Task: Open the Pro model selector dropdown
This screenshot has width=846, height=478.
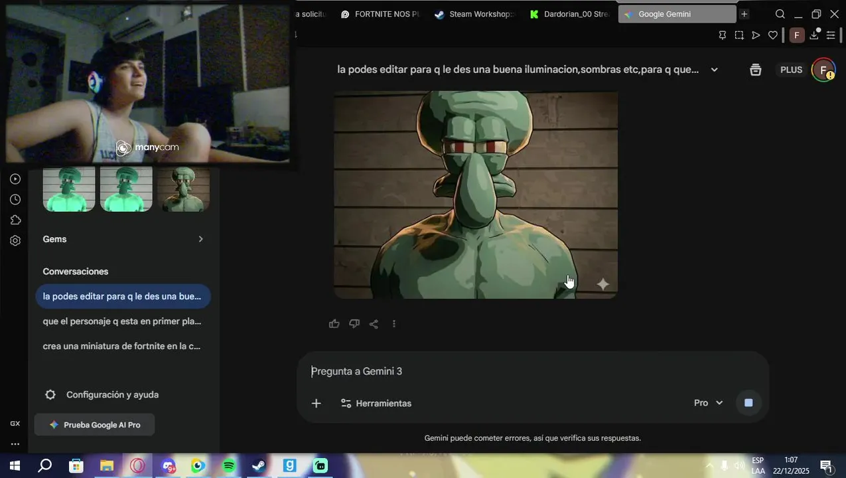Action: (x=708, y=403)
